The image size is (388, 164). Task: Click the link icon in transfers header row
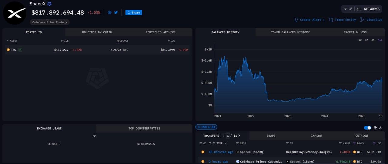(205, 143)
